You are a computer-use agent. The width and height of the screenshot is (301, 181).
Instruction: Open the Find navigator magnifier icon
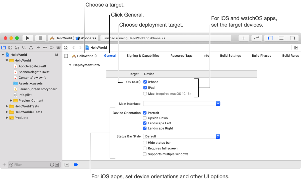(x=24, y=47)
